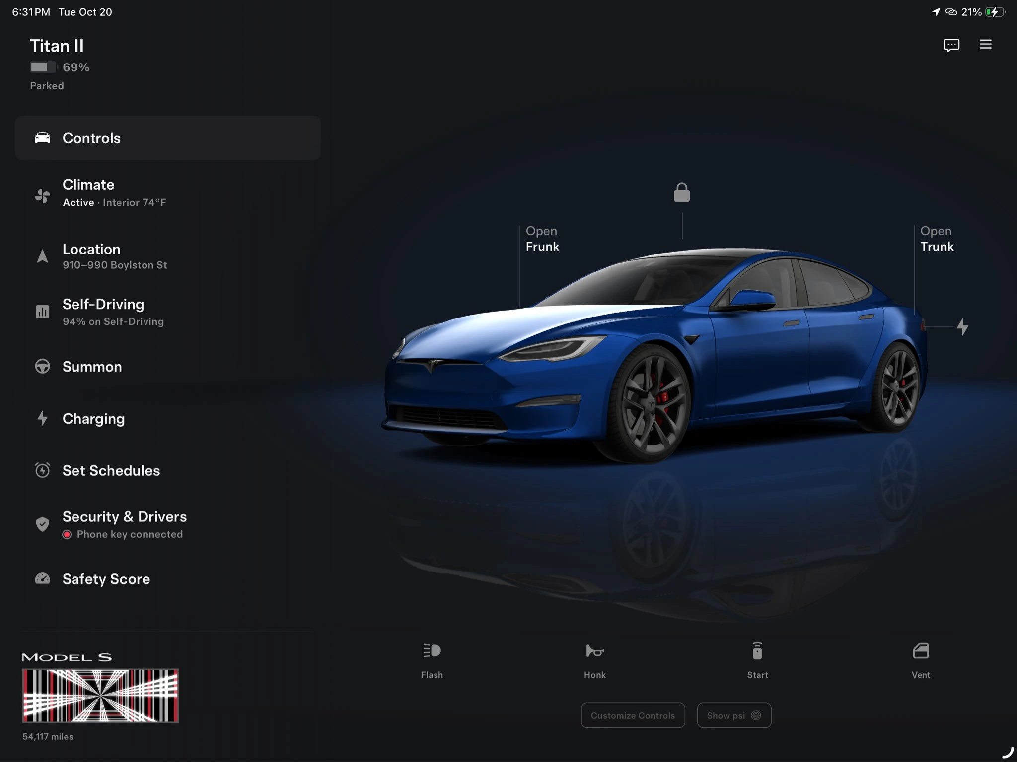The height and width of the screenshot is (762, 1017).
Task: Open Set Schedules
Action: (168, 470)
